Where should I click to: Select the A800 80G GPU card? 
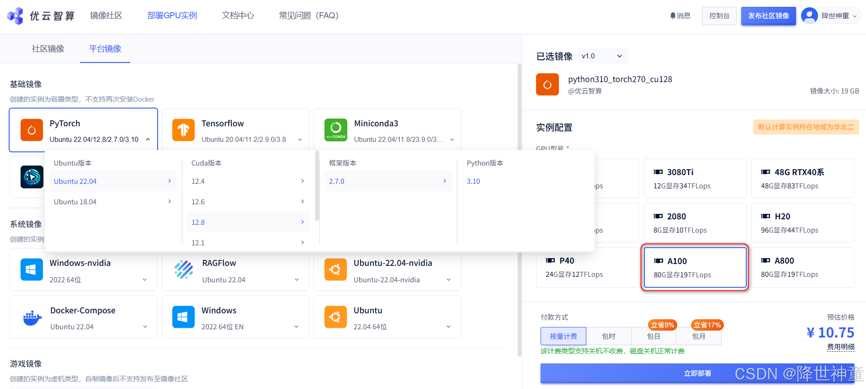pyautogui.click(x=803, y=267)
